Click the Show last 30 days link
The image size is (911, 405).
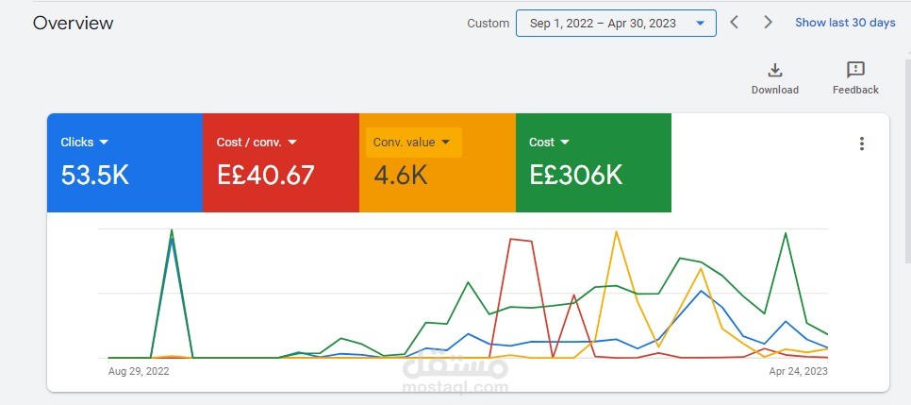pos(845,23)
